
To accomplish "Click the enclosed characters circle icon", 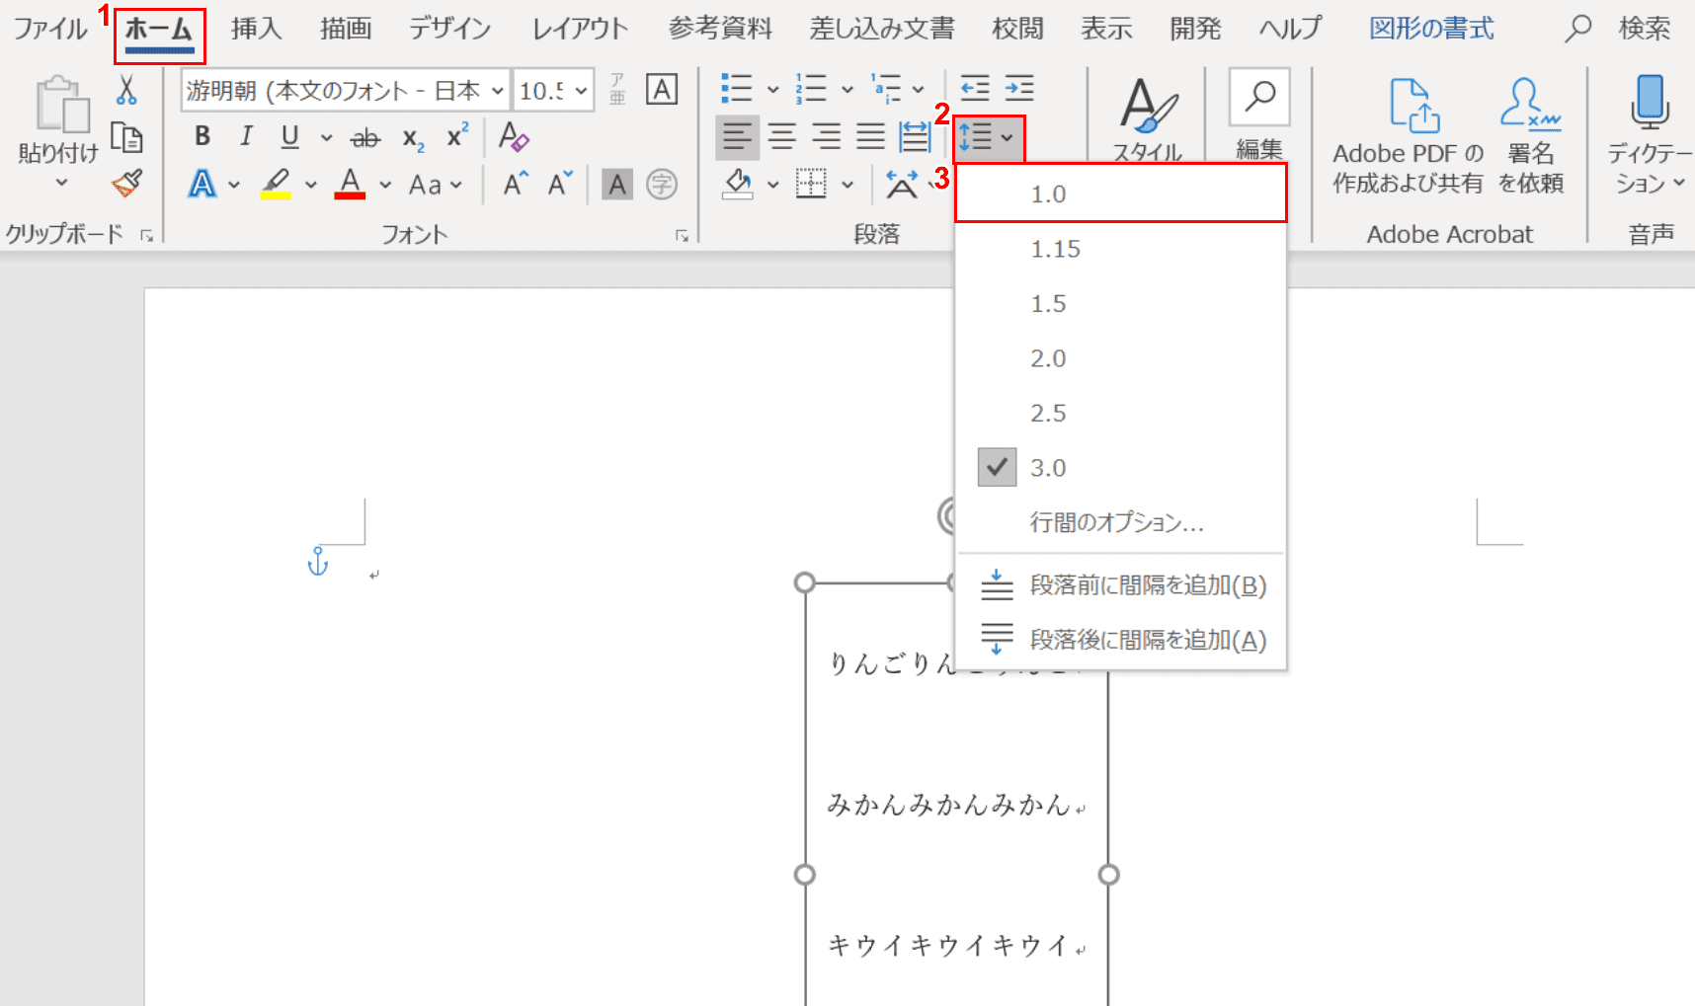I will (662, 185).
